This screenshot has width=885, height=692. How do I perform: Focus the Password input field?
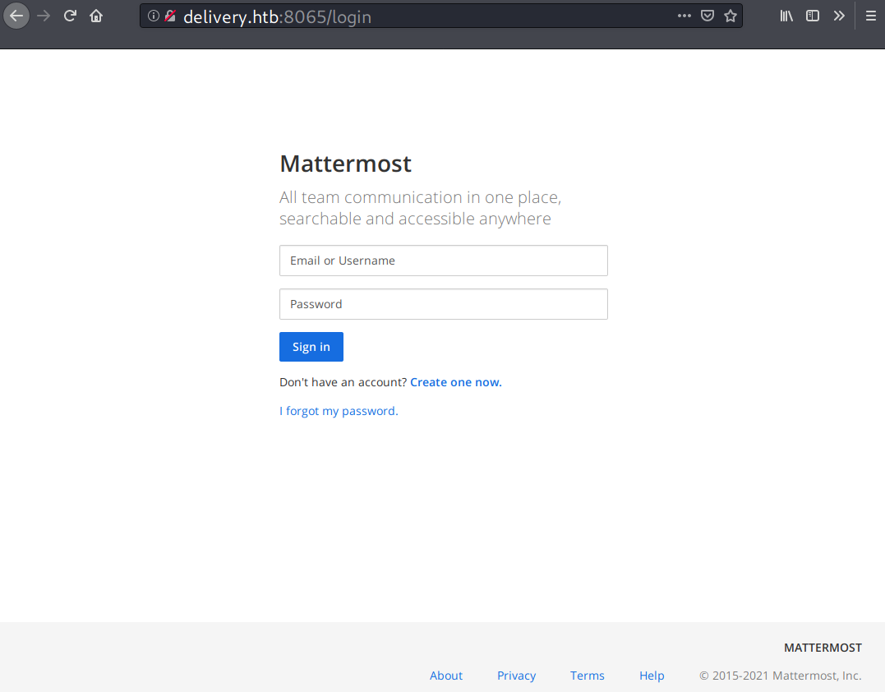pos(443,304)
